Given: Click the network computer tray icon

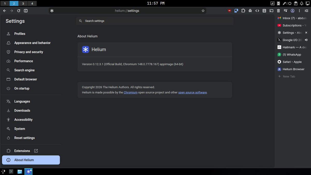Looking at the screenshot, I should tap(308, 3).
